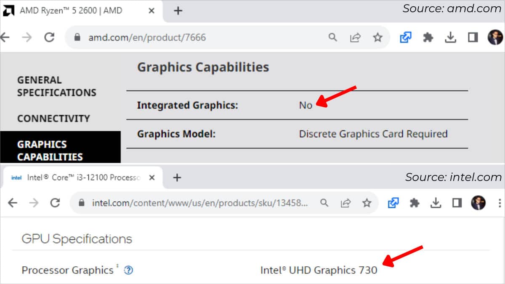Open the Downloads icon in the AMD window

click(451, 37)
